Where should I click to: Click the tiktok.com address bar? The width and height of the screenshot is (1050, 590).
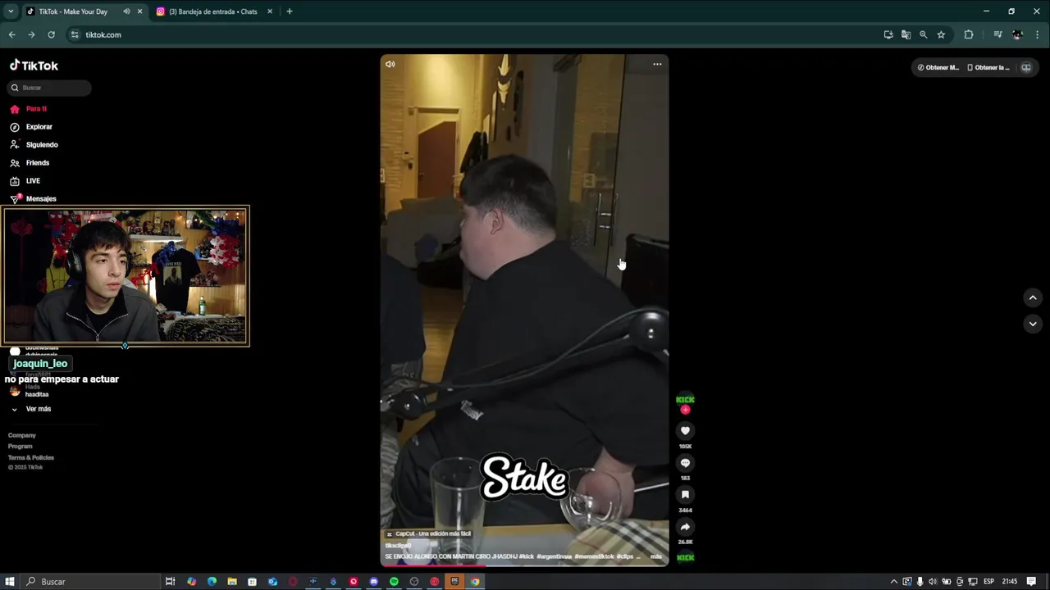476,34
